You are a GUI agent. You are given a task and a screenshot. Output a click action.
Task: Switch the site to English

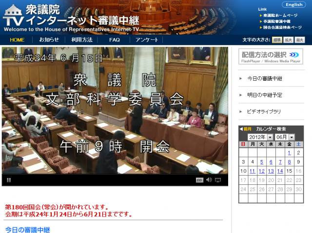(x=294, y=5)
